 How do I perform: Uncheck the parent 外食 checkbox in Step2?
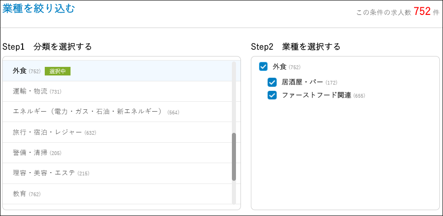tap(264, 67)
